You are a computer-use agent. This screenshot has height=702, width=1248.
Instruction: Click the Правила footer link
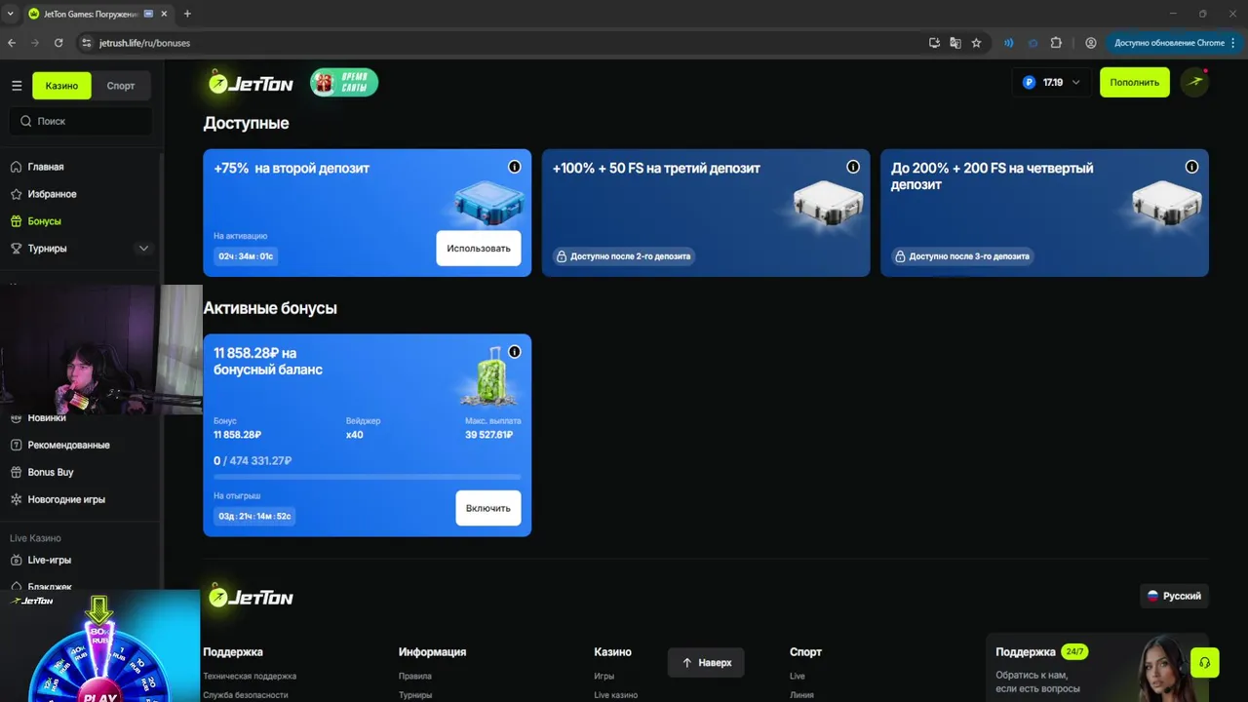tap(415, 676)
